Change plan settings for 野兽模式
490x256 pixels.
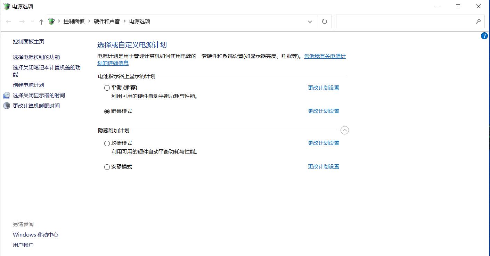click(x=324, y=111)
